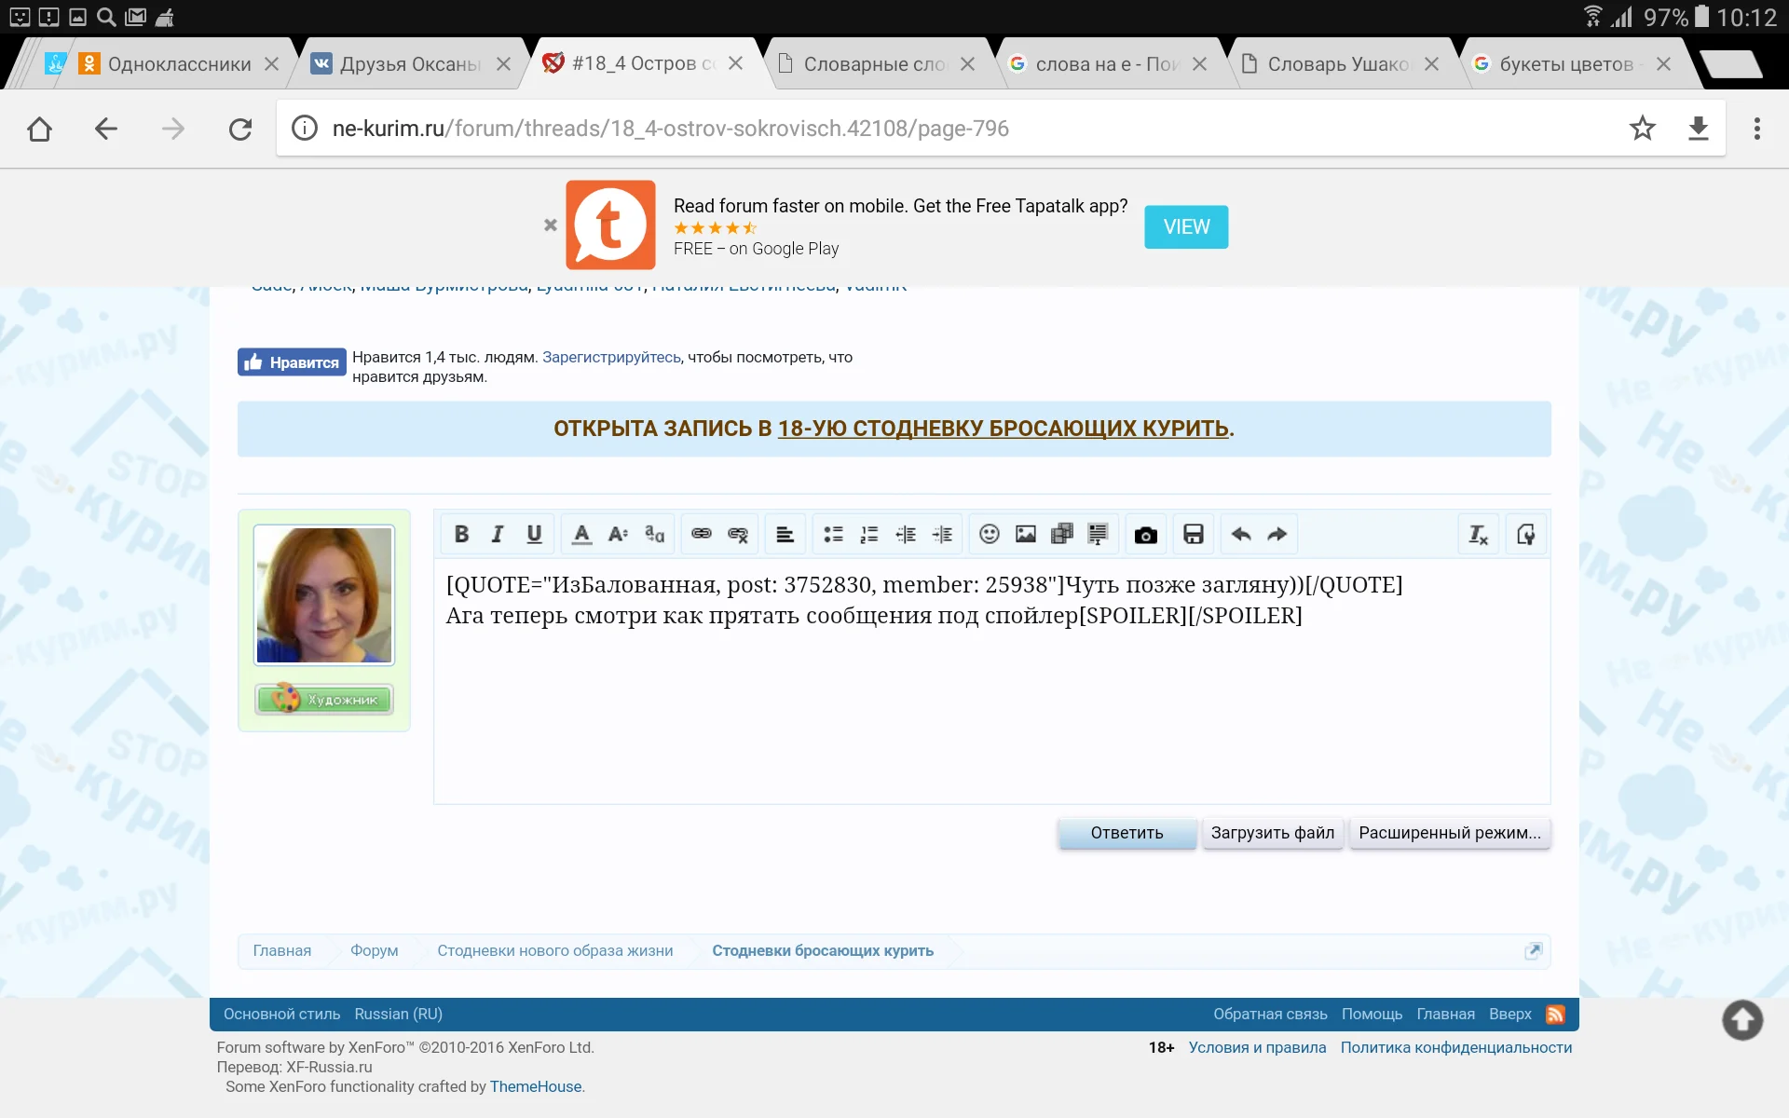Screen dimensions: 1789x1118
Task: Open the text alignment dropdown
Action: (x=785, y=534)
